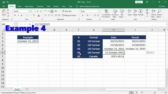Viewport: 168px width, 94px height.
Task: Click the Clear eraser icon
Action: point(147,16)
